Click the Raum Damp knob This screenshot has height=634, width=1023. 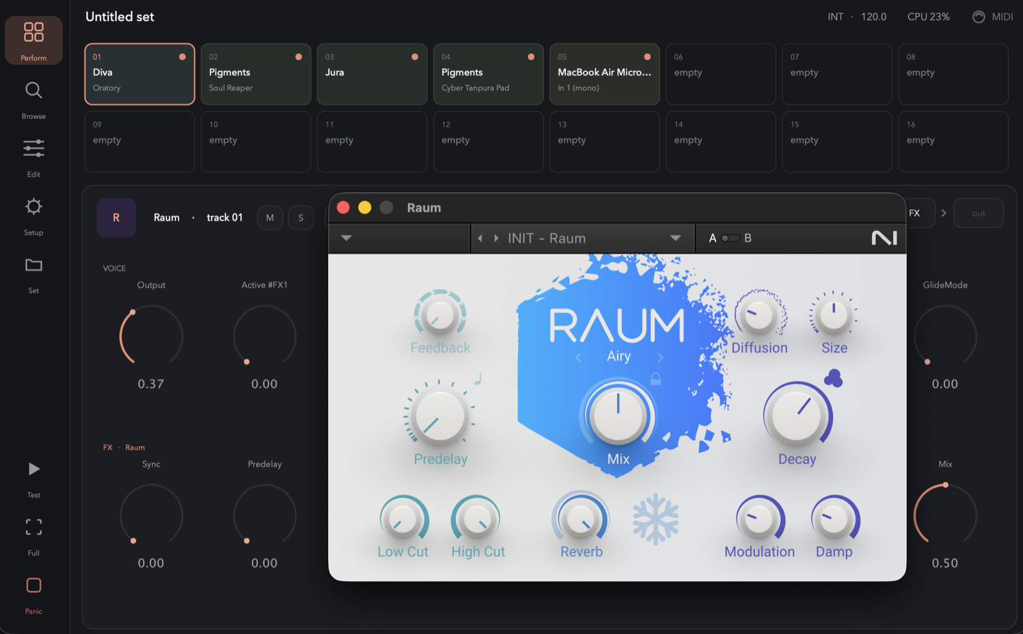tap(834, 519)
